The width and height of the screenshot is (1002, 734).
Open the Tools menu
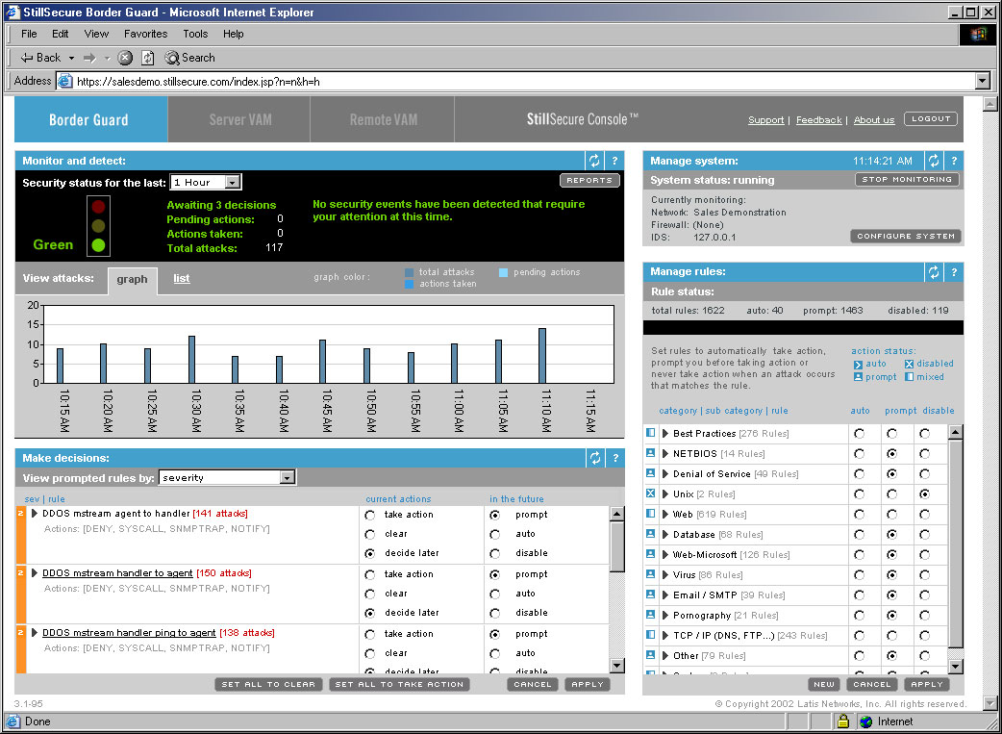tap(195, 34)
